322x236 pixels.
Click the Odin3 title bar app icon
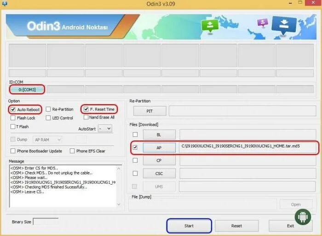[x=4, y=3]
